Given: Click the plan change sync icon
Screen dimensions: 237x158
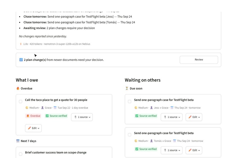Looking at the screenshot, I should (21, 60).
